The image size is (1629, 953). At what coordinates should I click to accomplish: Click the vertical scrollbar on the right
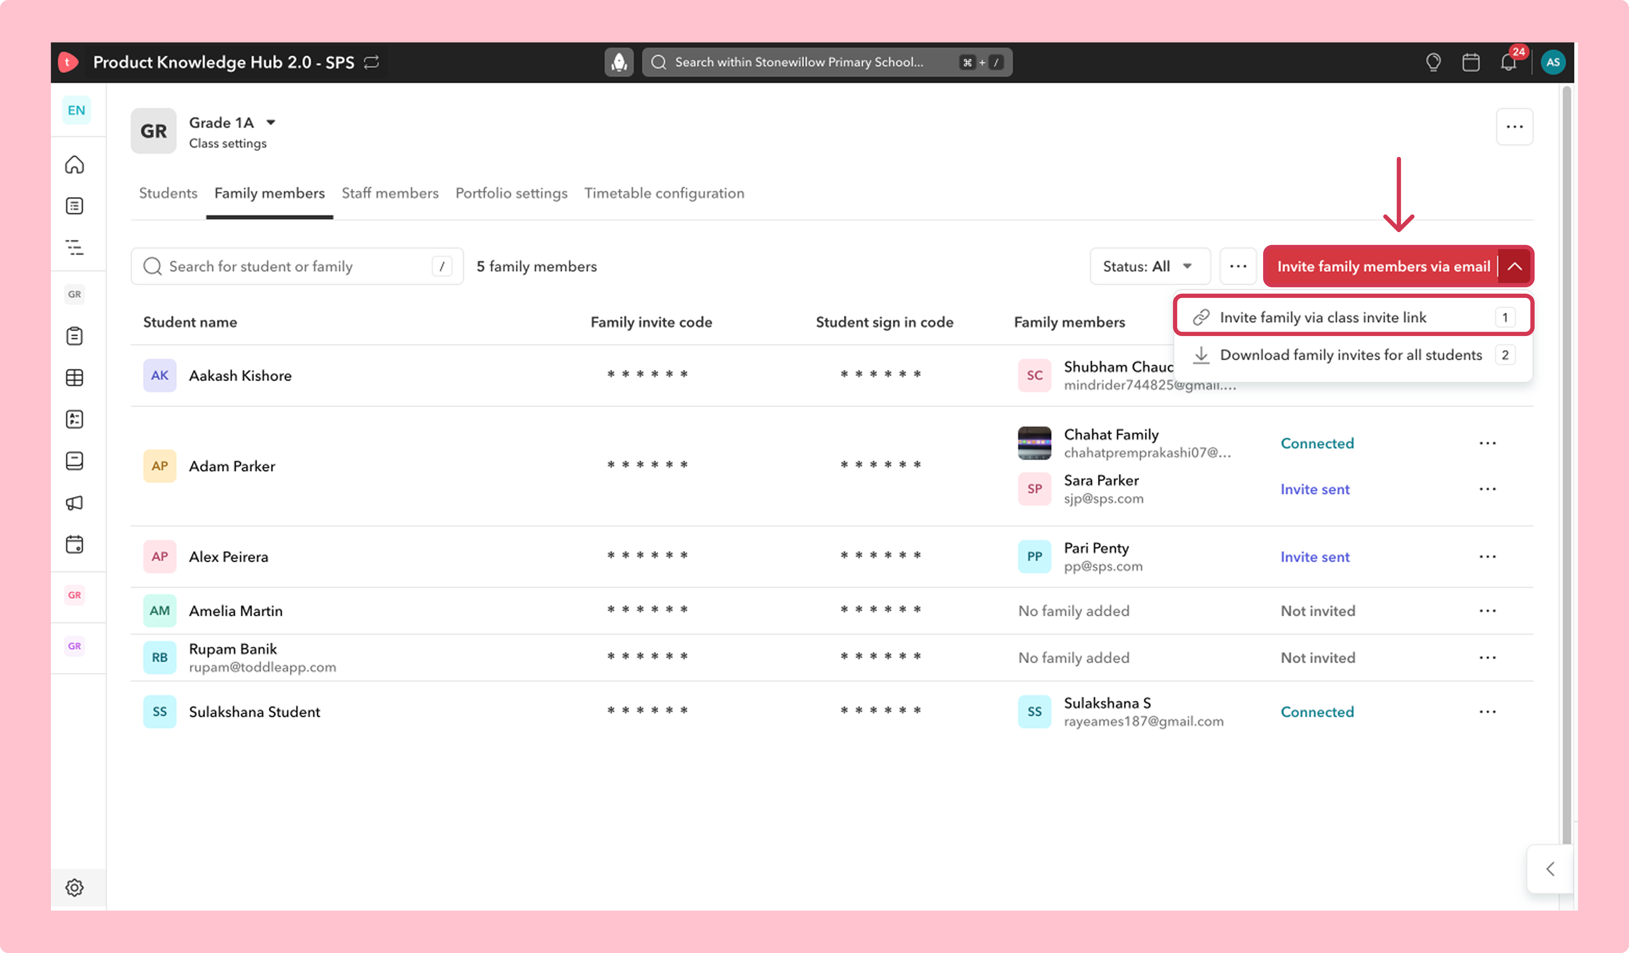point(1566,465)
